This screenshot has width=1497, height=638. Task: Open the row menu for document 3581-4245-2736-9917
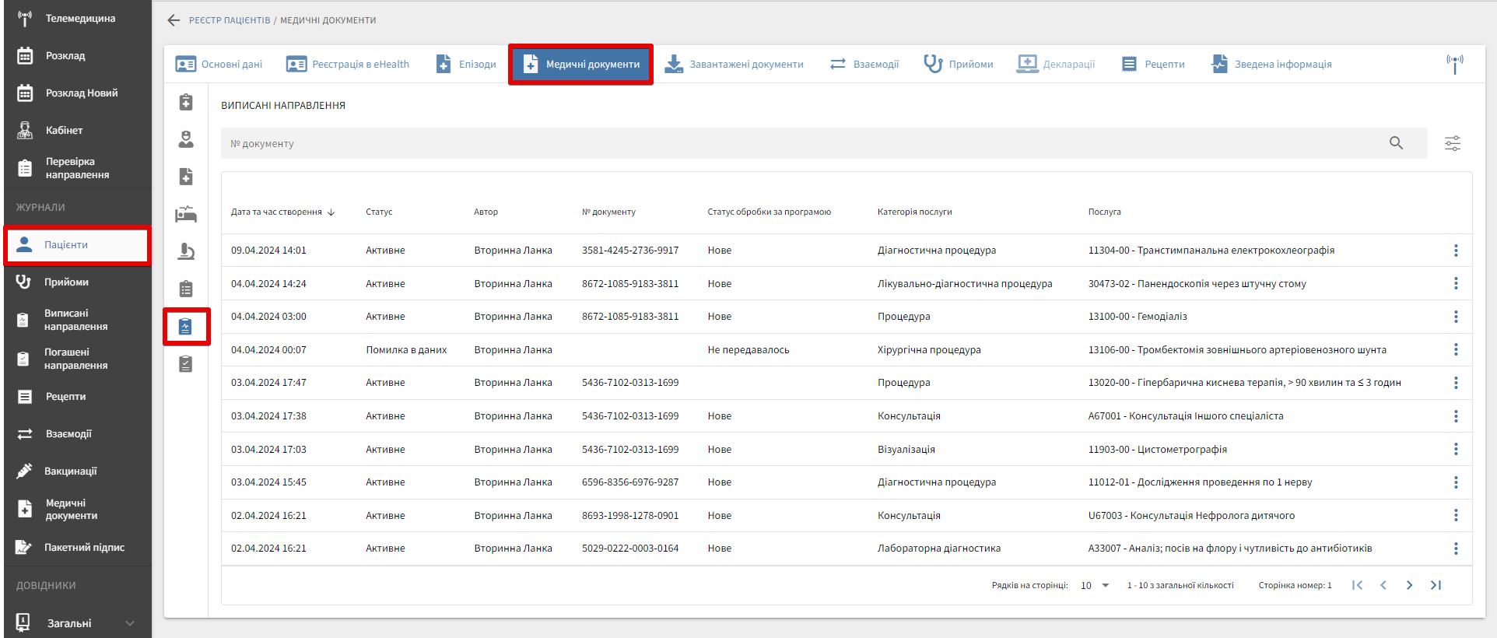click(x=1455, y=251)
